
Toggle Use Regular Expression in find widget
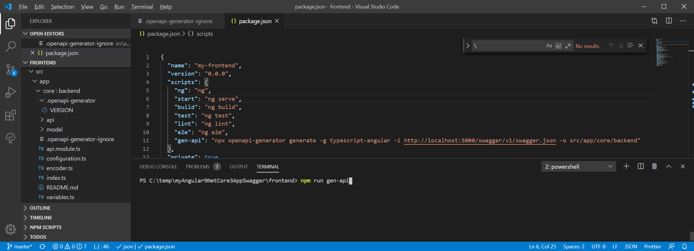[568, 46]
